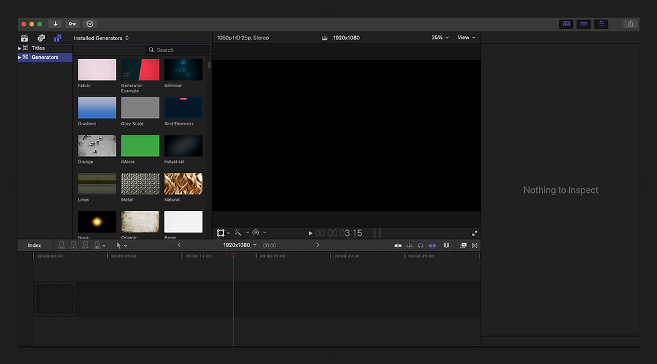Click the Share export icon

(630, 24)
